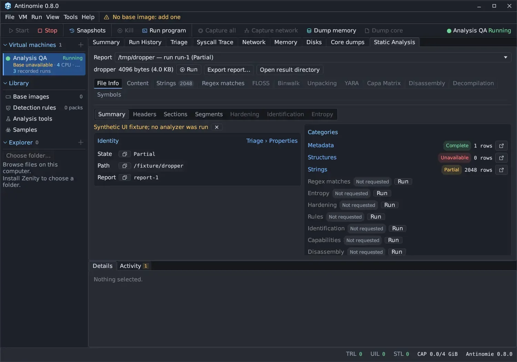The width and height of the screenshot is (517, 362).
Task: Copy the Path value icon
Action: pos(125,166)
